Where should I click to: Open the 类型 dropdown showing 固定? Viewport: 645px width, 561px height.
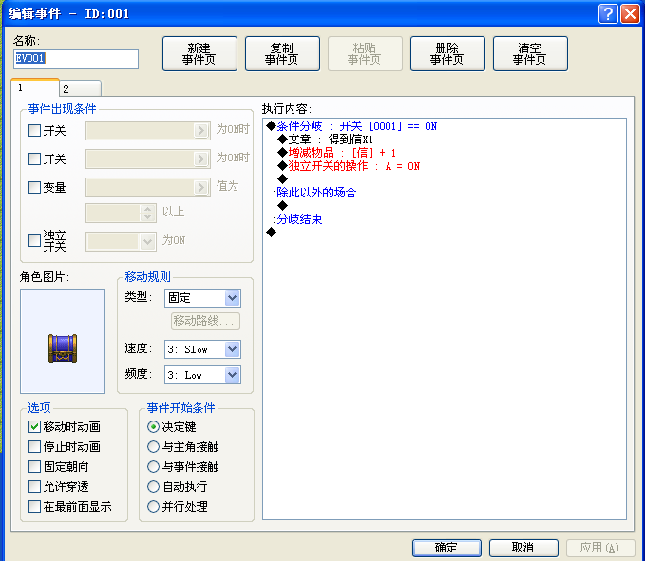coord(202,298)
